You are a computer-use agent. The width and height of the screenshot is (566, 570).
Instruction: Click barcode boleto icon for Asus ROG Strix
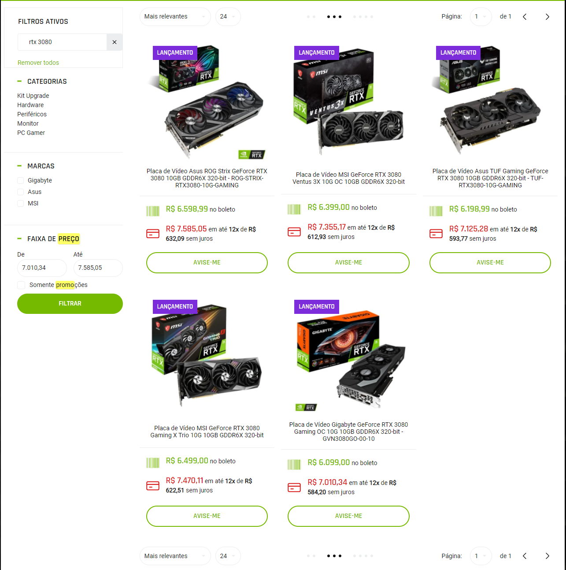click(153, 211)
